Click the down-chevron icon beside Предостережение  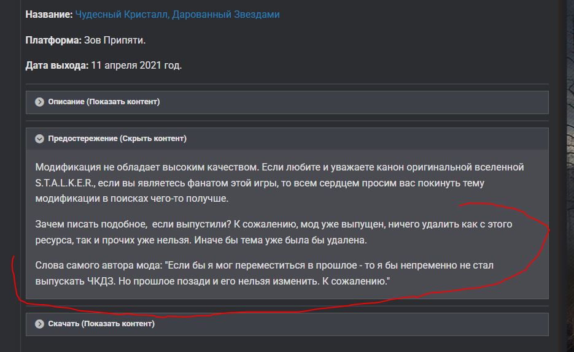pyautogui.click(x=39, y=139)
